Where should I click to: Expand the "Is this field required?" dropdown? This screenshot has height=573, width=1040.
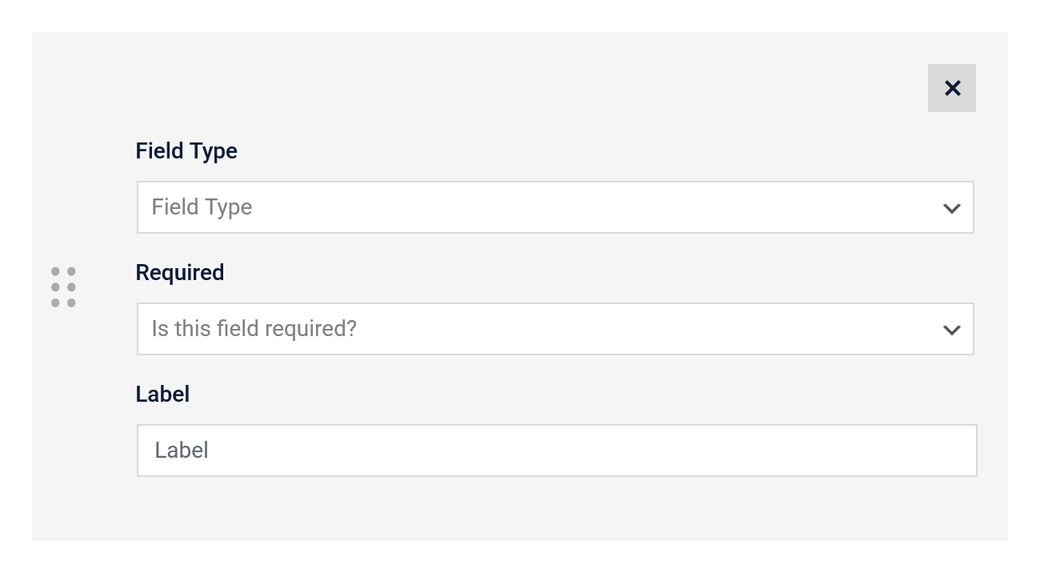(555, 329)
